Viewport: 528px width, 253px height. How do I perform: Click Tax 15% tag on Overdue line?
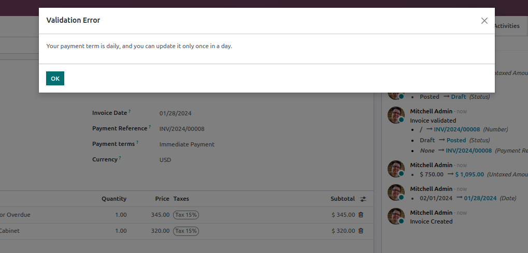186,215
